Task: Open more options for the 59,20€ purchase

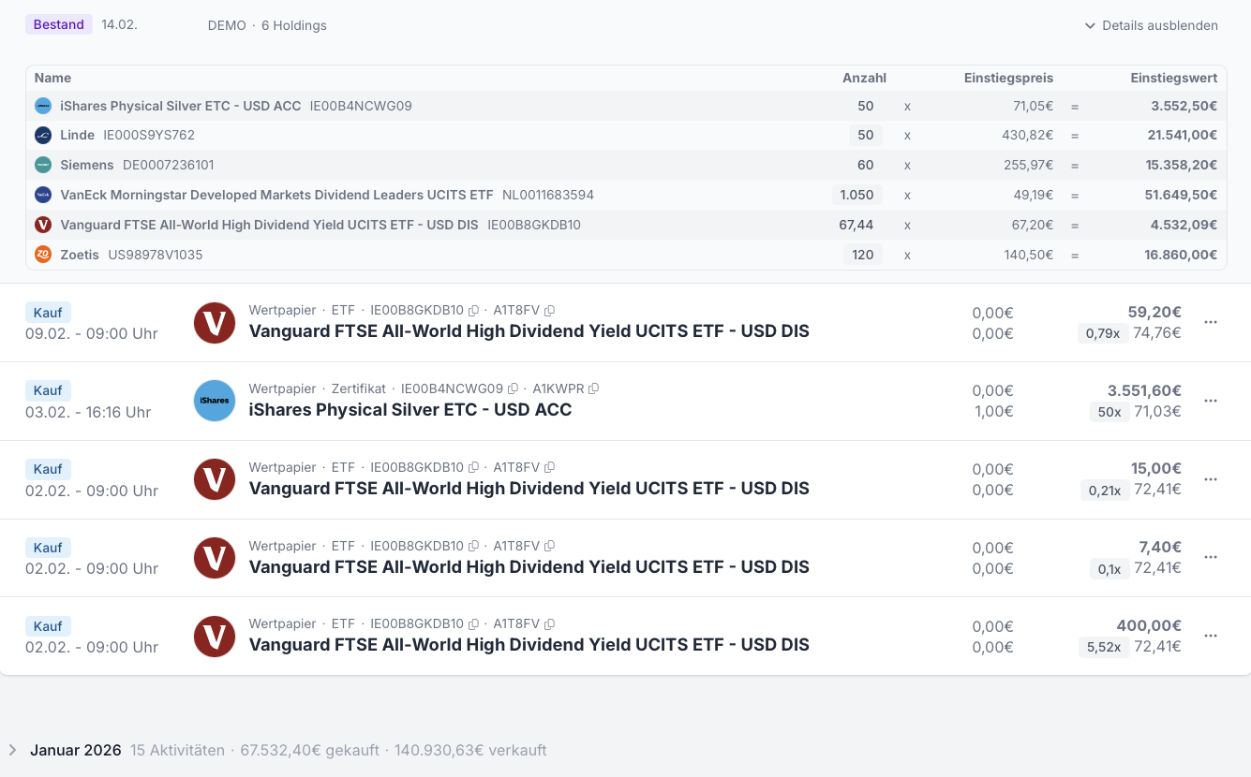Action: click(x=1211, y=322)
